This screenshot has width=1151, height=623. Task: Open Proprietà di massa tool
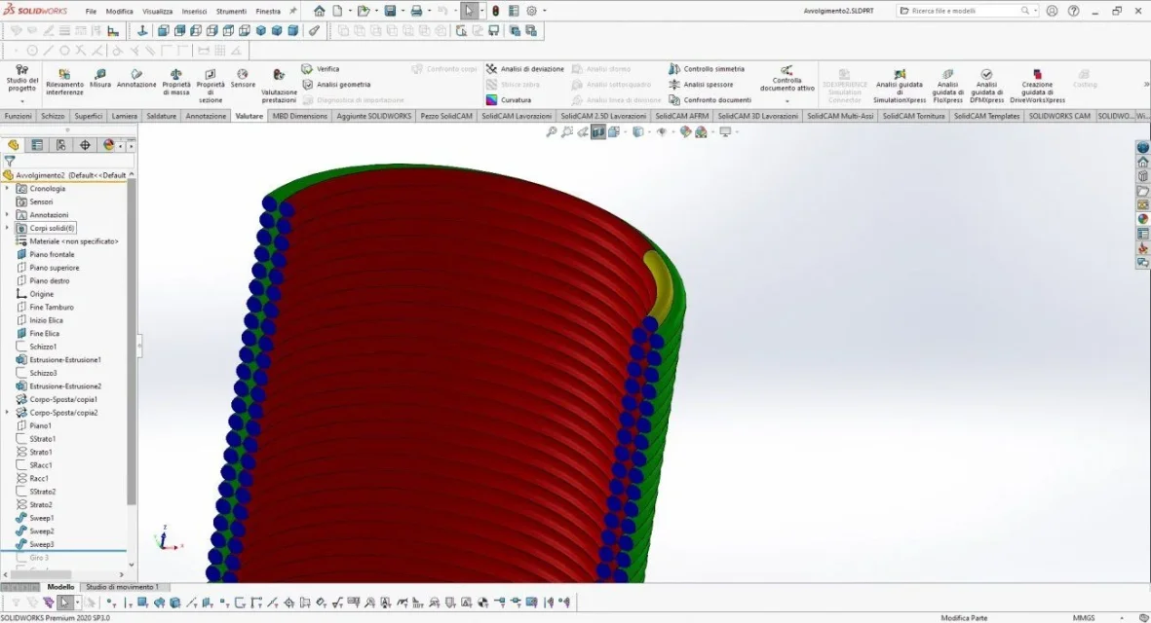pos(176,82)
